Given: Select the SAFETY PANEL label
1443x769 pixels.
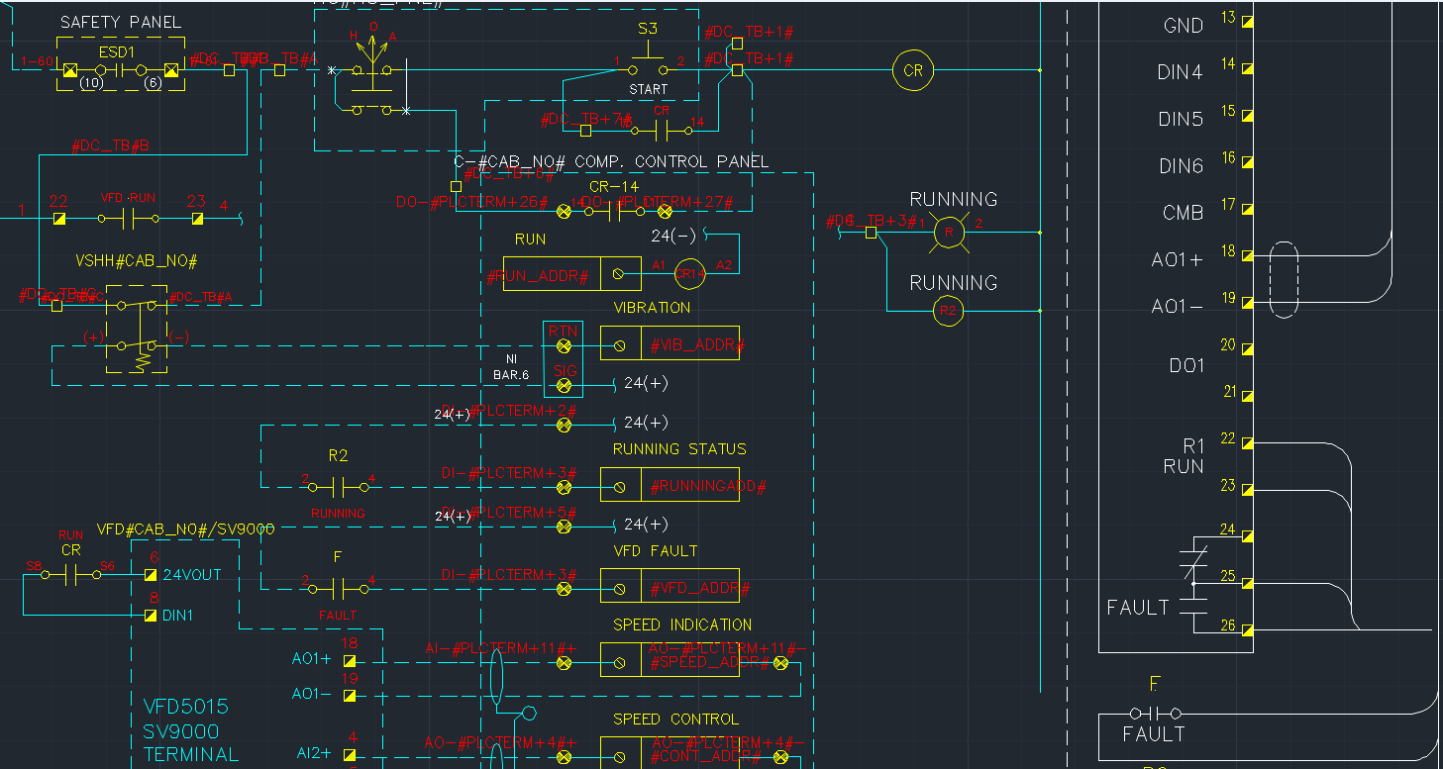Looking at the screenshot, I should (x=121, y=22).
